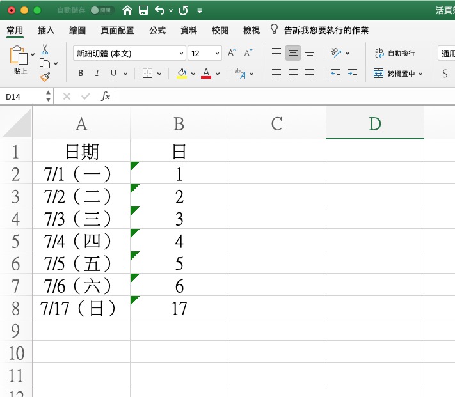Click the text orientation icon
This screenshot has width=455, height=397.
[336, 52]
